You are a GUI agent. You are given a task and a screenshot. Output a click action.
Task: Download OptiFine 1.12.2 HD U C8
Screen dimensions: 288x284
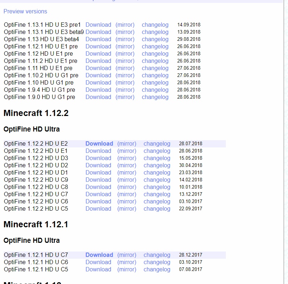click(98, 187)
